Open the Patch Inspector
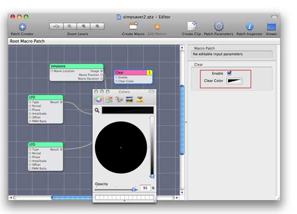 (249, 27)
